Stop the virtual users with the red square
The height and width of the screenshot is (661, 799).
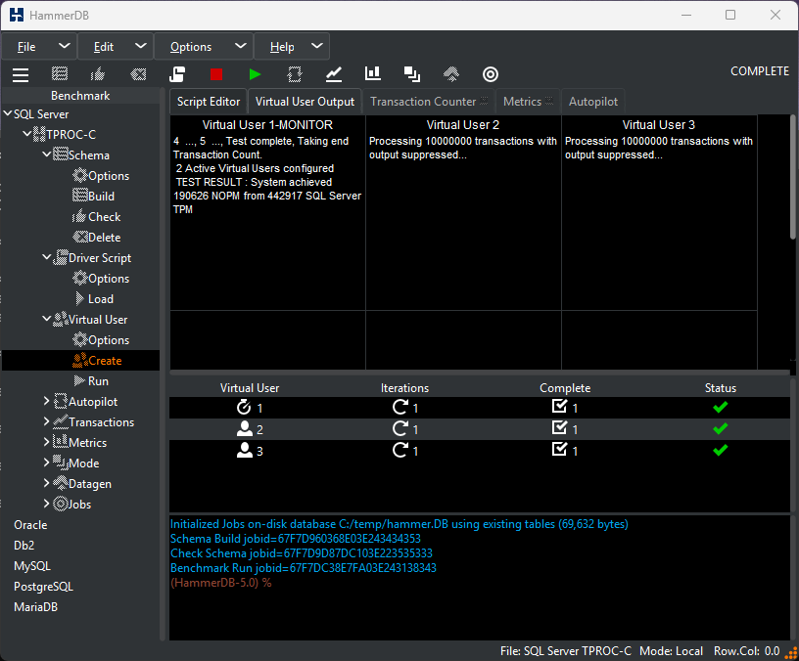click(216, 74)
